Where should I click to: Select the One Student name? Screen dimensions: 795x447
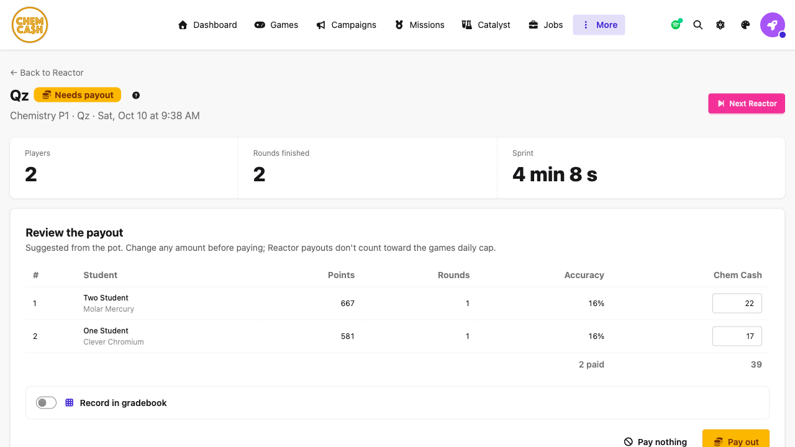[x=106, y=331]
